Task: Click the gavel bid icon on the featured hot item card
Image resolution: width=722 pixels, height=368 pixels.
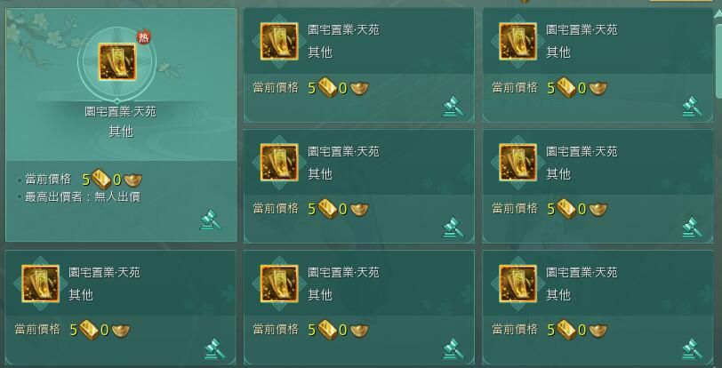Action: click(211, 220)
